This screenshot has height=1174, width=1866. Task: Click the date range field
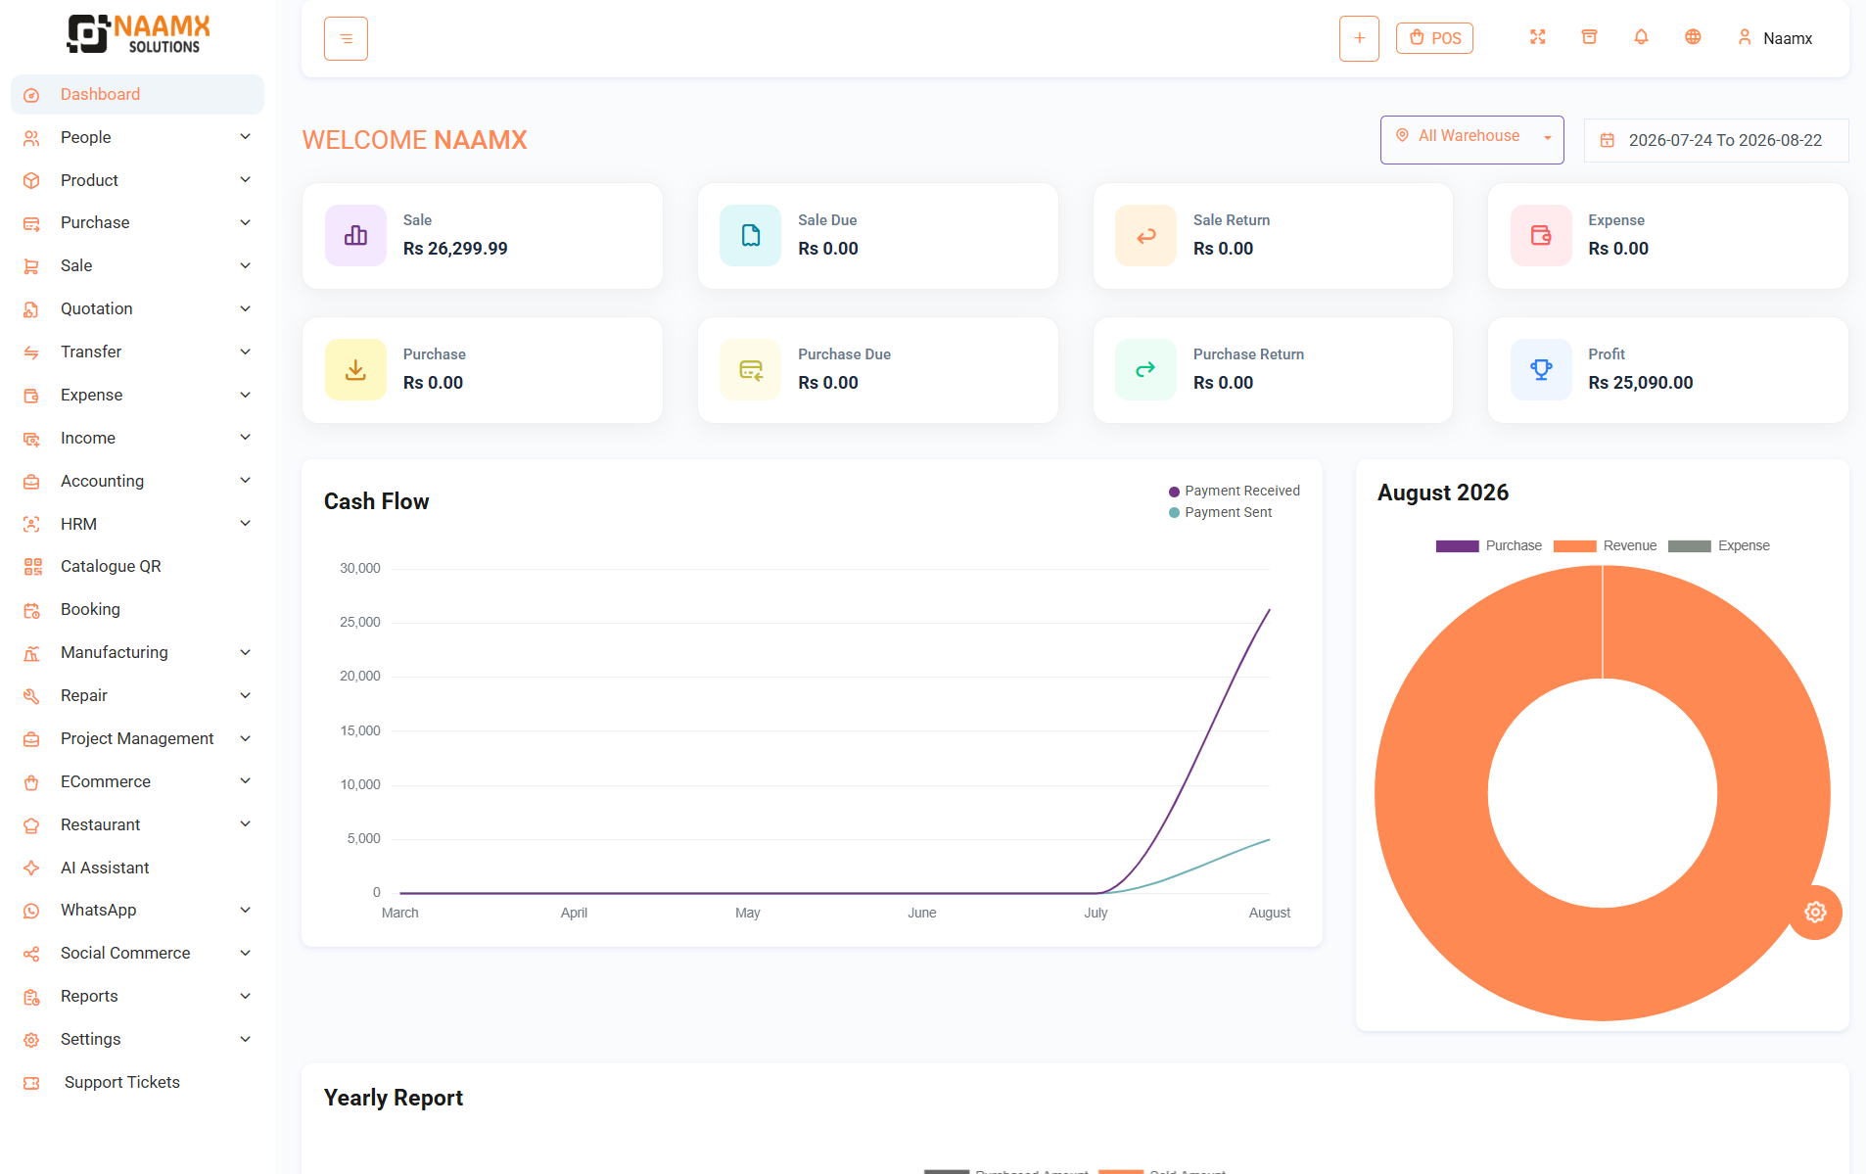click(1716, 140)
